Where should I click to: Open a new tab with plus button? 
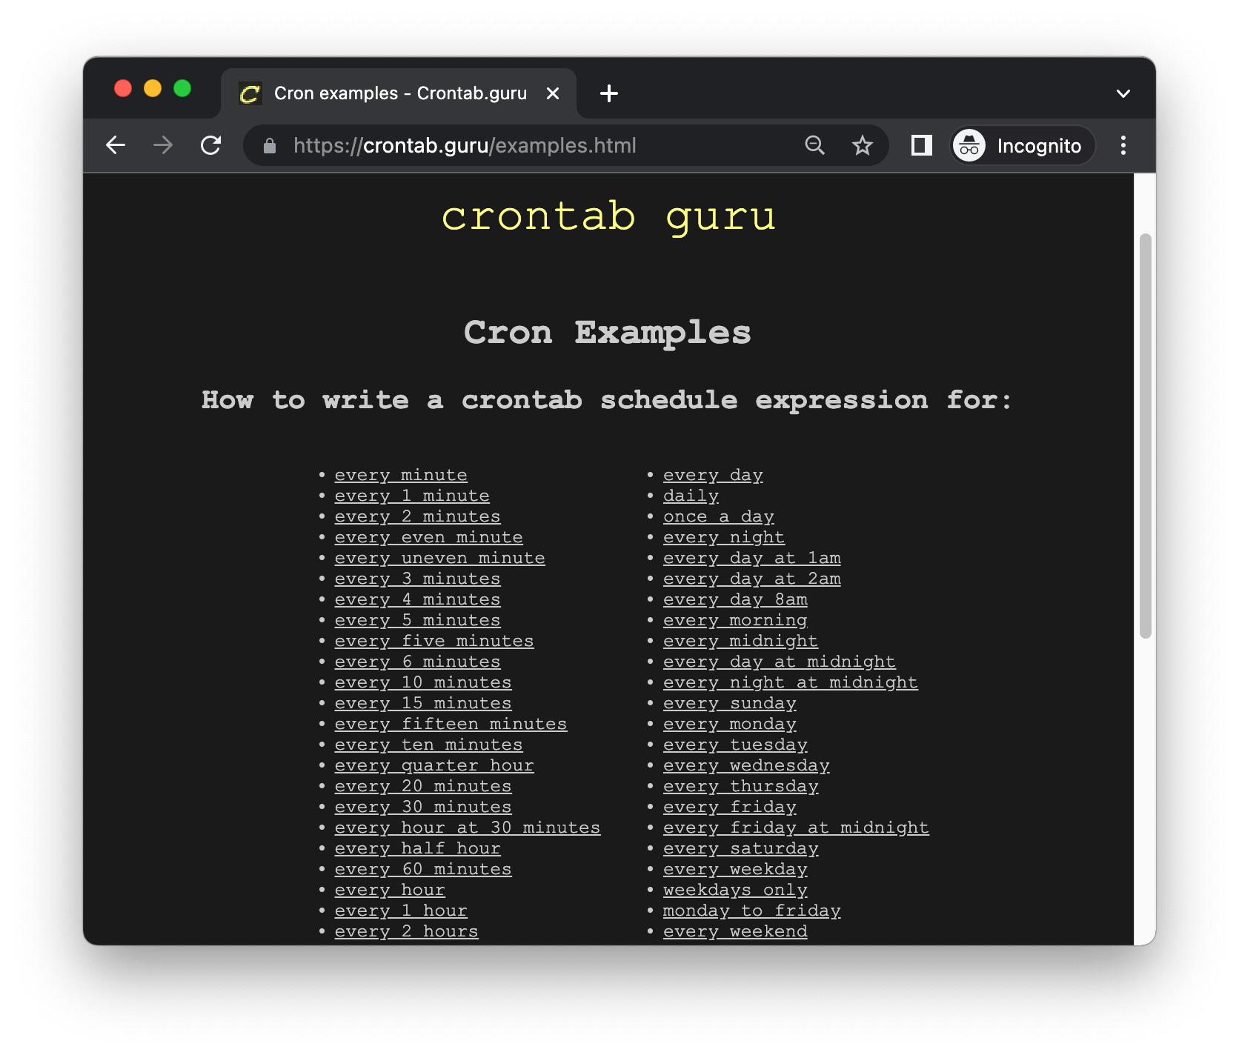point(609,93)
